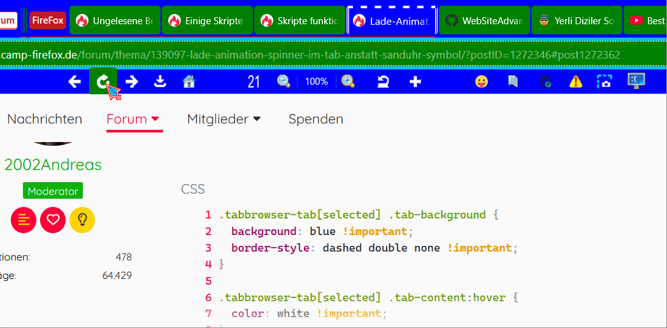Switch to the Ungelesene Be tab
The height and width of the screenshot is (328, 667).
[x=115, y=20]
